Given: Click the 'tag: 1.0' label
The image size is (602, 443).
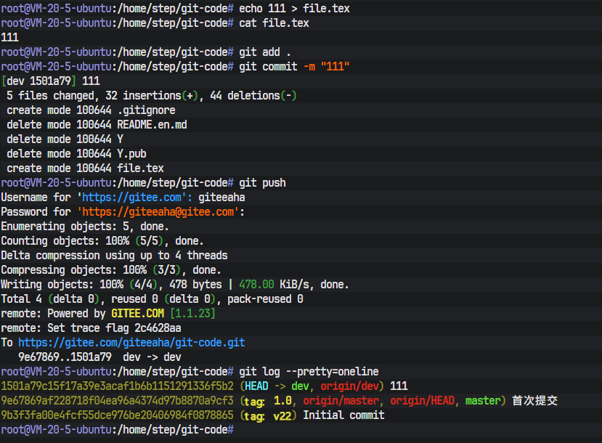Looking at the screenshot, I should (268, 400).
